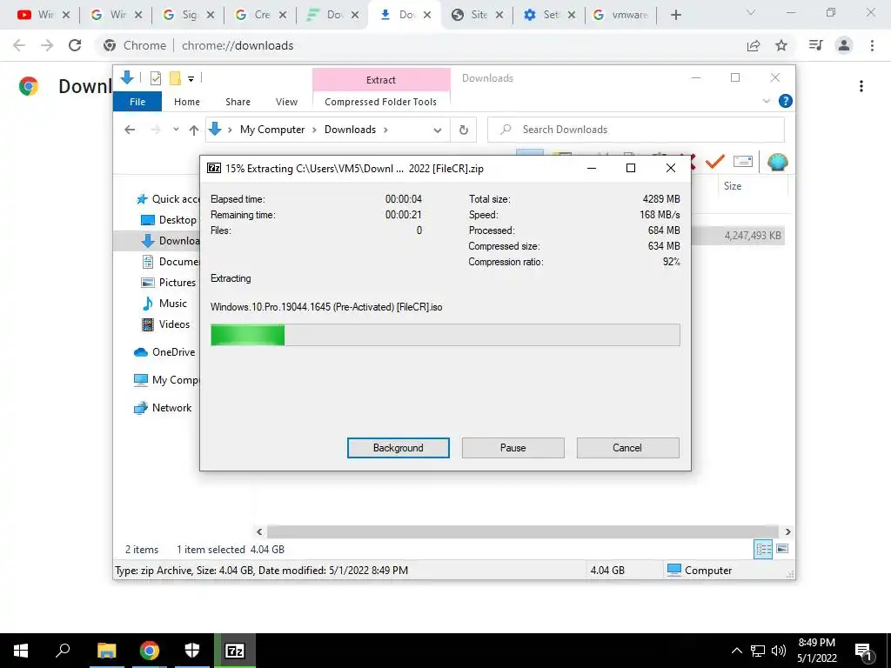Select Downloads in navigation pane

tap(171, 241)
